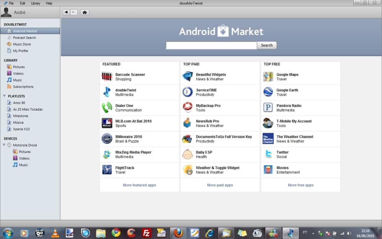
Task: Collapse the PLAYLISTS section triangle
Action: click(4, 96)
